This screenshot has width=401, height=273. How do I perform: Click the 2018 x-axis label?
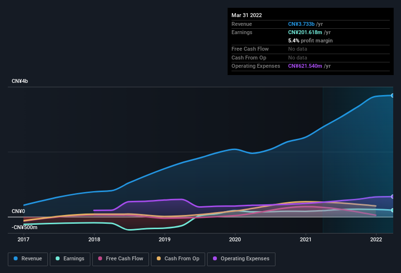click(x=94, y=239)
